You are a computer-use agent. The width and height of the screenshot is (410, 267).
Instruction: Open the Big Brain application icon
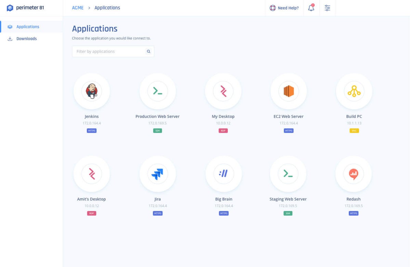coord(224,174)
